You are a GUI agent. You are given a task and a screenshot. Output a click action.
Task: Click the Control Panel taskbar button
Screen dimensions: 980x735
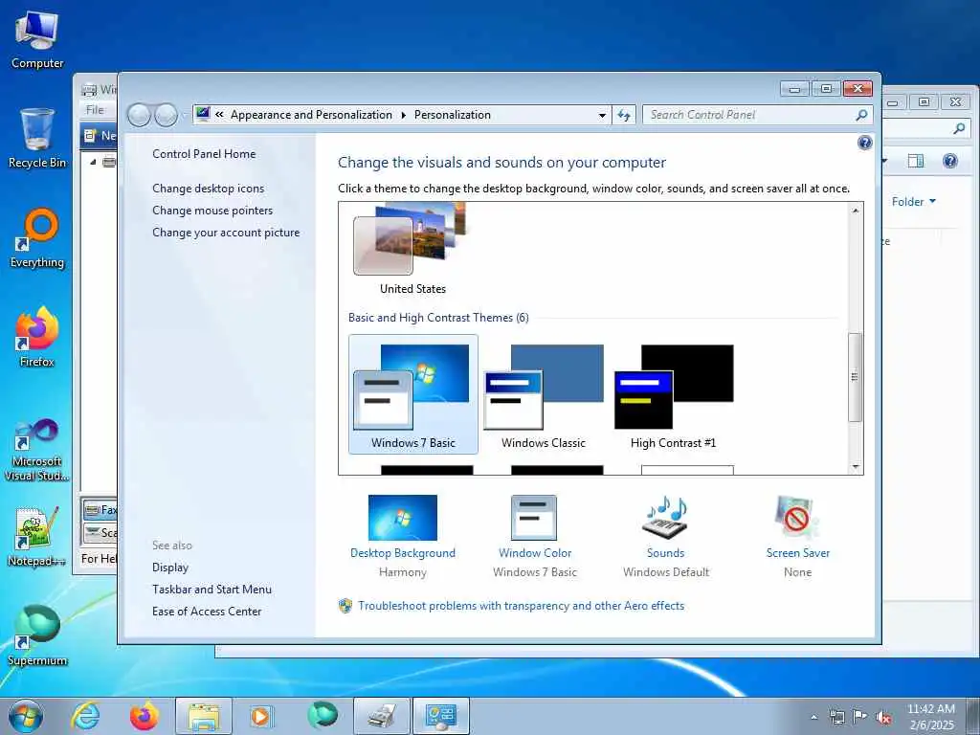(x=440, y=716)
